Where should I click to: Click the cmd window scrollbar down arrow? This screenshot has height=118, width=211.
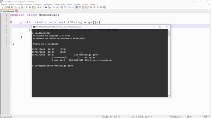tap(169, 96)
